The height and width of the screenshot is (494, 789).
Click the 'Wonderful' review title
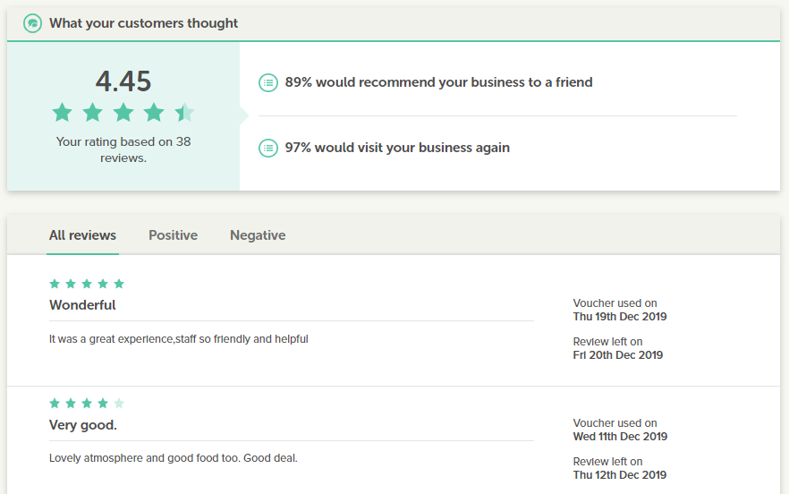(x=82, y=305)
